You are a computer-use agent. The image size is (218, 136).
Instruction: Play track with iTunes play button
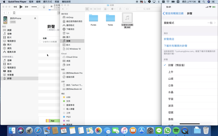pos(21,7)
